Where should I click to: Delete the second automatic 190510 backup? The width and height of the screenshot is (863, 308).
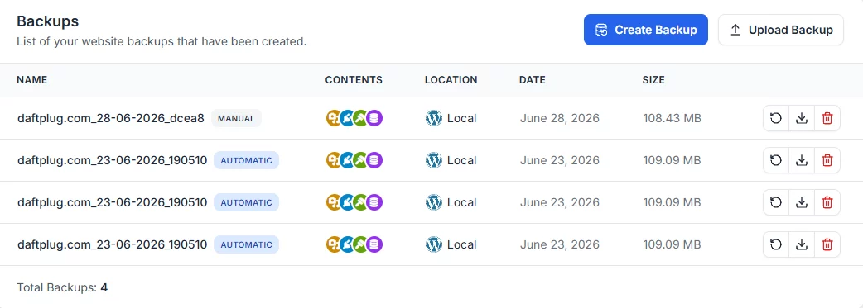pyautogui.click(x=827, y=202)
